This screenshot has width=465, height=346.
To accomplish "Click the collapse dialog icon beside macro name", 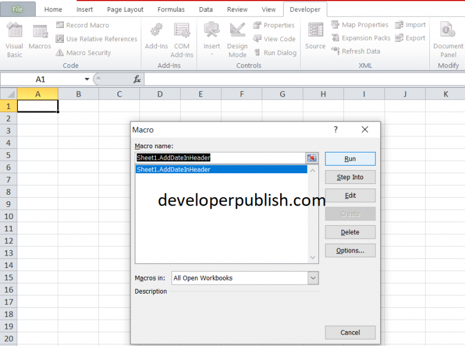I will pos(312,158).
